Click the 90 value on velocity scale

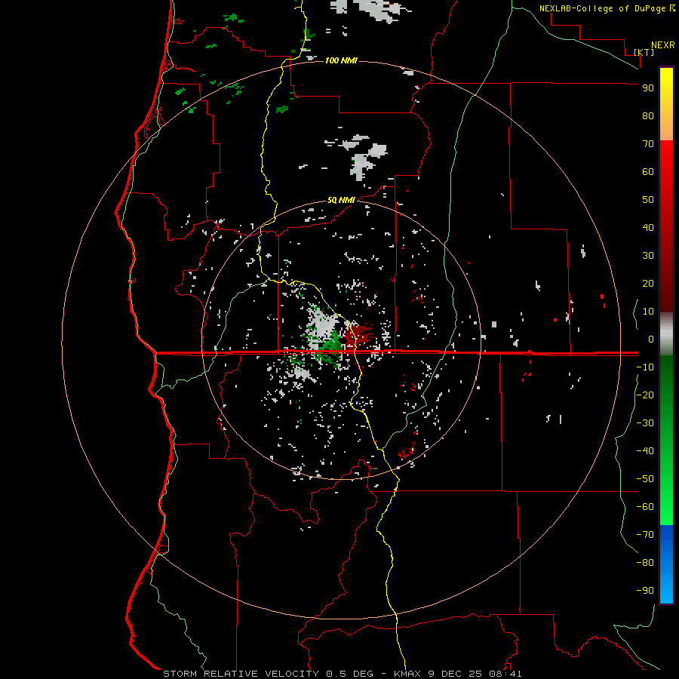(648, 88)
